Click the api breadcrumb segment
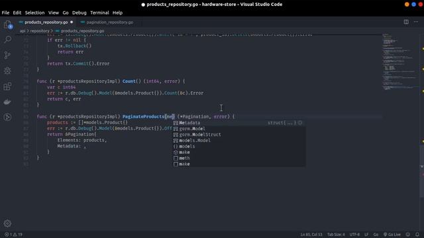Screen dimensions: 424x238 (23, 31)
